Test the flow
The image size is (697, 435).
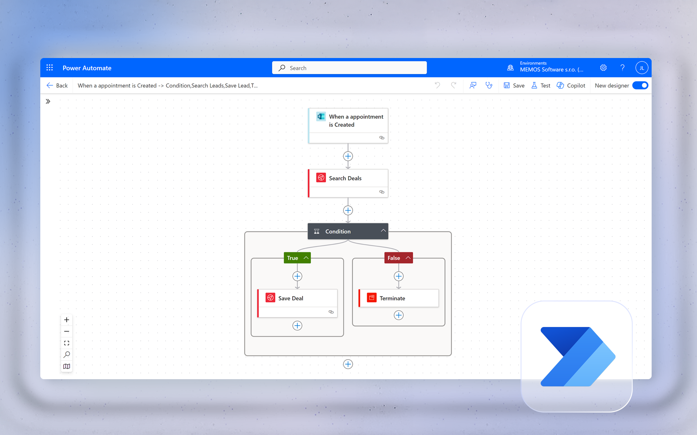(x=541, y=86)
